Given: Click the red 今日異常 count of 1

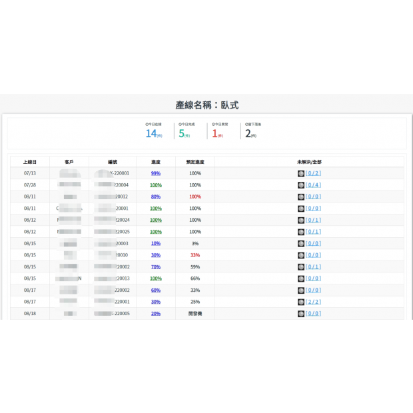Looking at the screenshot, I should 214,134.
